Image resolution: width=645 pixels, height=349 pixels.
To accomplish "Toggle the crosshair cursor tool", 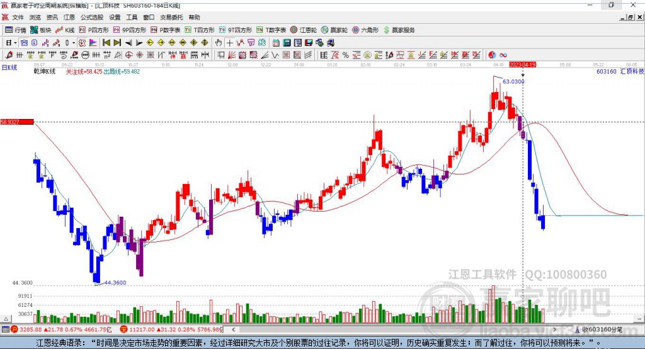I will (x=229, y=43).
